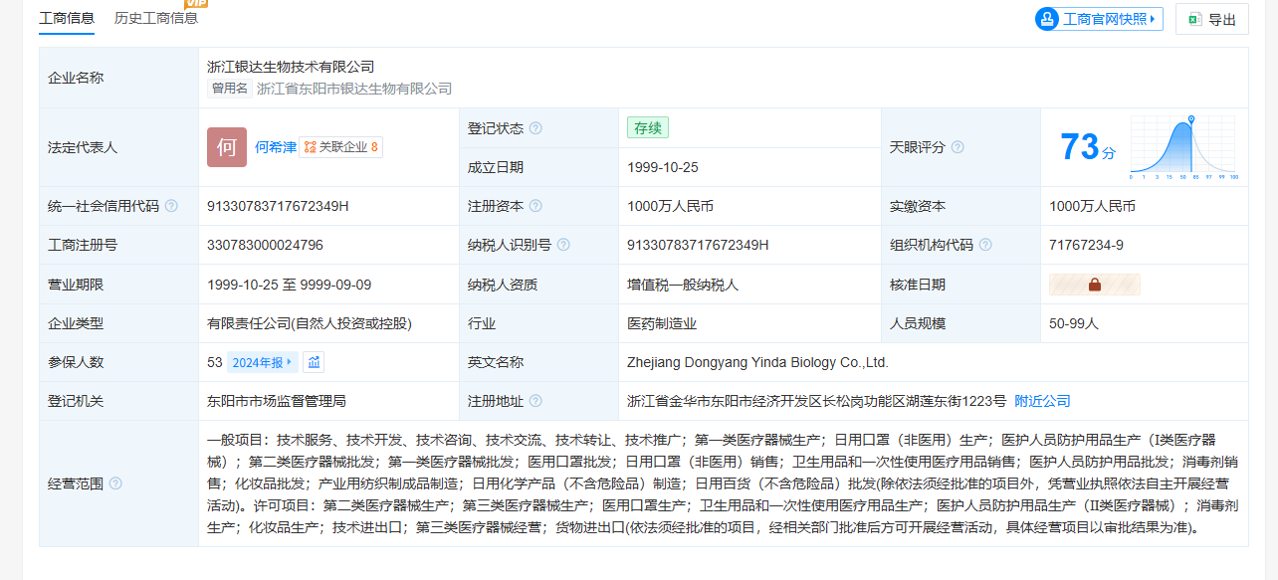Click the 曾用名 former name tag
This screenshot has height=580, width=1278.
coord(229,89)
